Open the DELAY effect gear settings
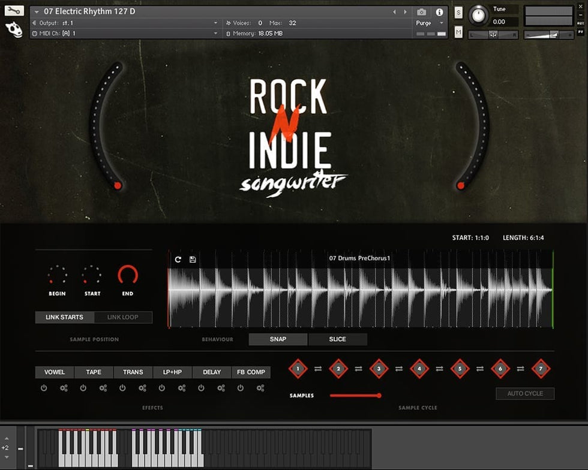Viewport: 588px width, 470px height. pyautogui.click(x=221, y=388)
